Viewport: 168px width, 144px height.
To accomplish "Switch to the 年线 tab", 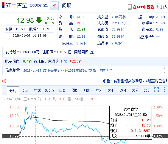I will point(37,90).
